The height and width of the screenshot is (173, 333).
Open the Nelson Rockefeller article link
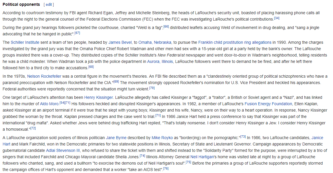pyautogui.click(x=44, y=76)
